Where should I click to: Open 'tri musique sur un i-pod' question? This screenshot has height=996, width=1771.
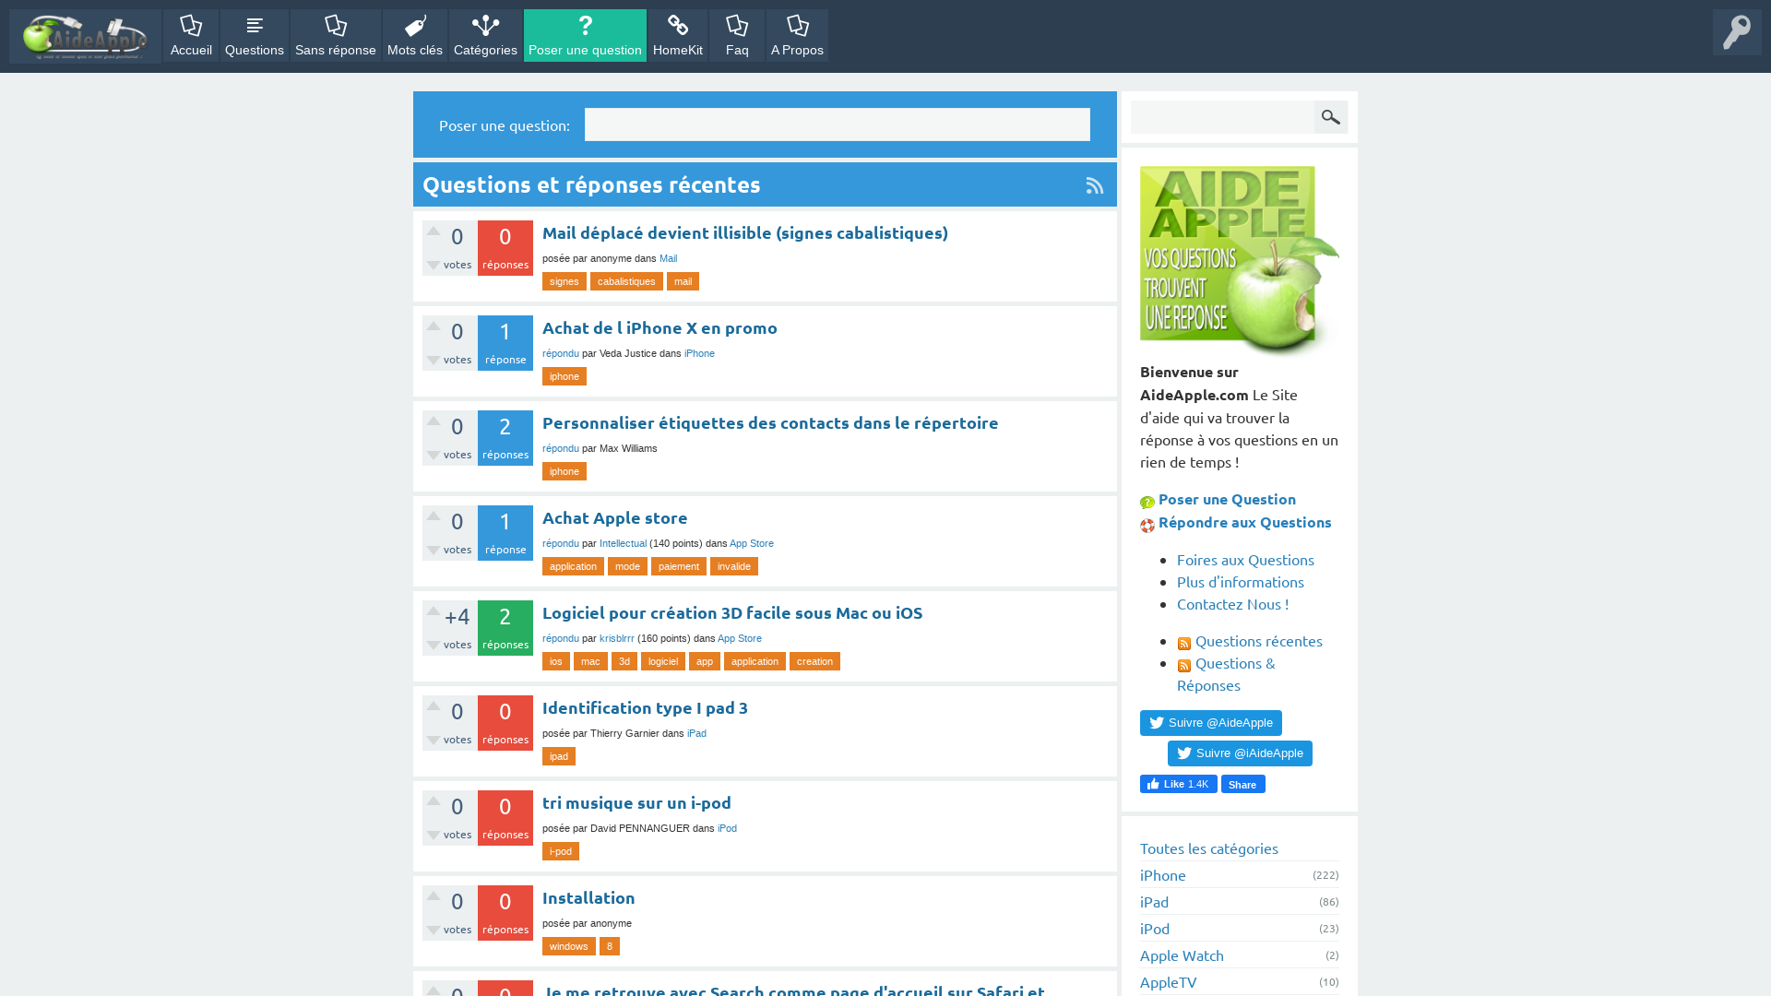pos(636,802)
